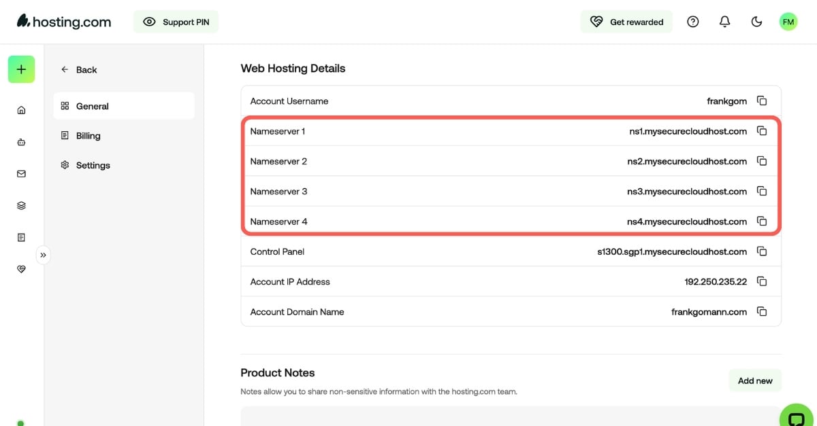Viewport: 817px width, 426px height.
Task: Click ns4.mysecurecloudhost.com text
Action: pos(687,221)
